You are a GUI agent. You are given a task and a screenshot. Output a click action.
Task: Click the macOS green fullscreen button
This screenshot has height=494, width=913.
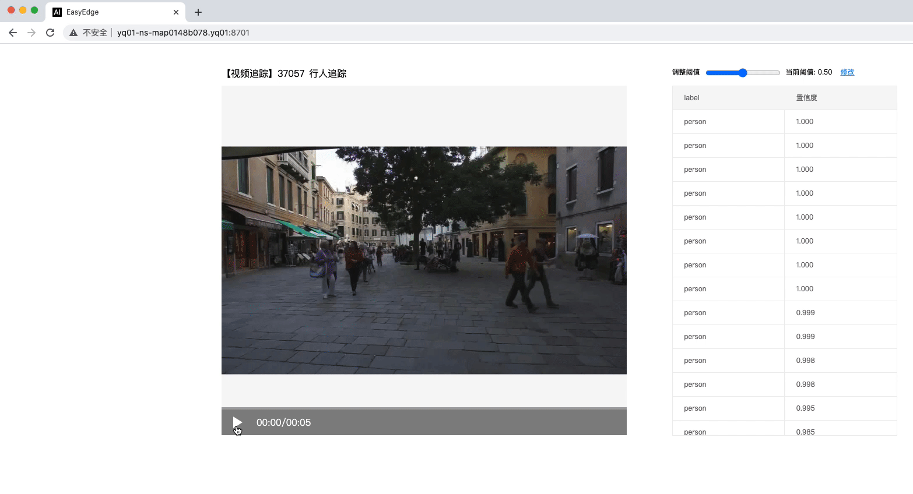coord(34,10)
